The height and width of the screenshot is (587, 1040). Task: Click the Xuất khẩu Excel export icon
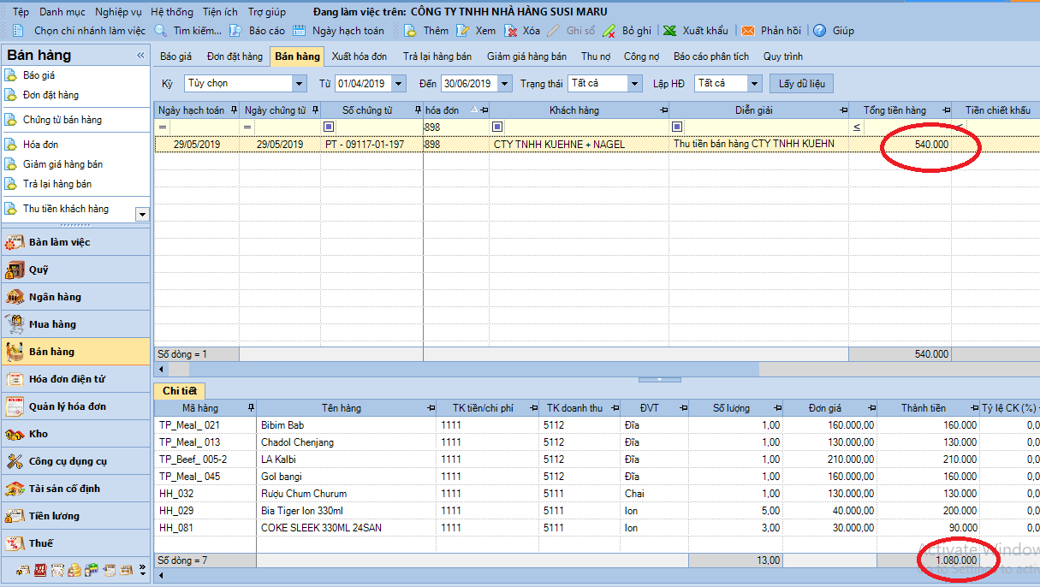point(670,31)
